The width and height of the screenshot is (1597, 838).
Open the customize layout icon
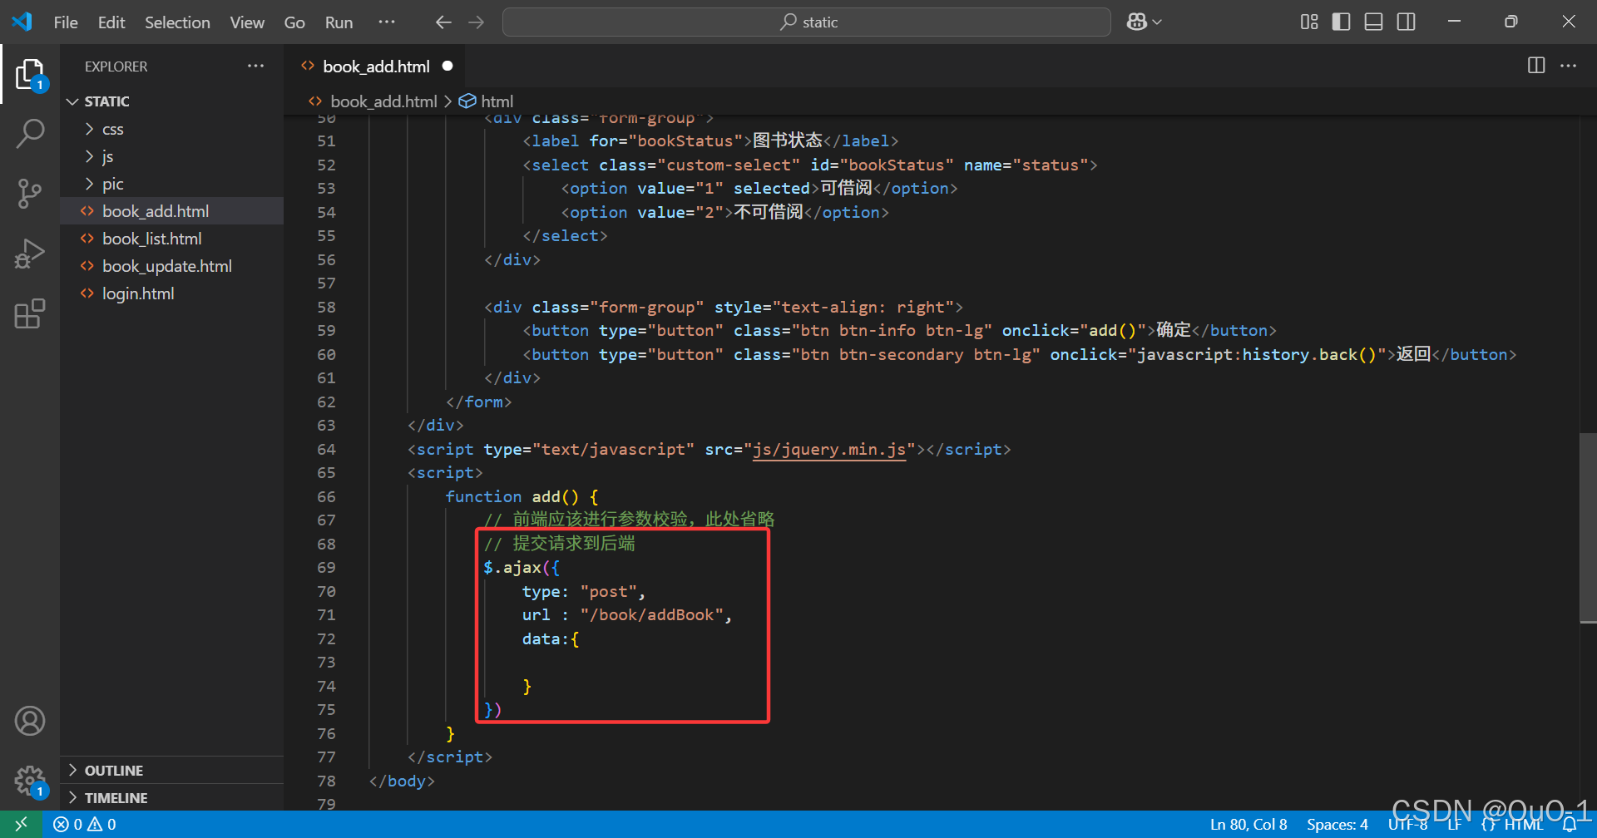click(x=1309, y=22)
